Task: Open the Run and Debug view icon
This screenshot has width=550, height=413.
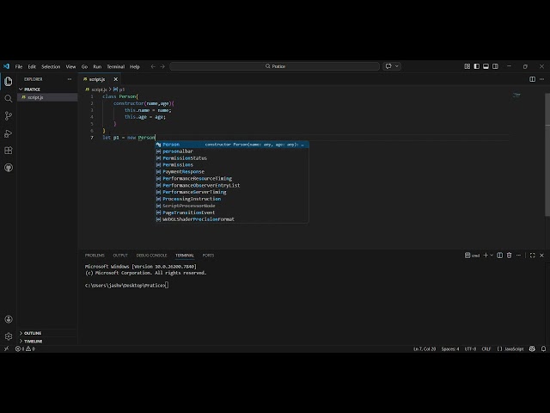Action: (x=9, y=133)
